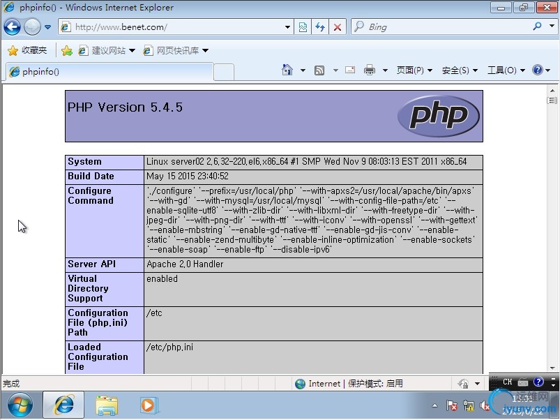560x420 pixels.
Task: Click the vertical scrollbar thumb
Action: click(x=552, y=100)
